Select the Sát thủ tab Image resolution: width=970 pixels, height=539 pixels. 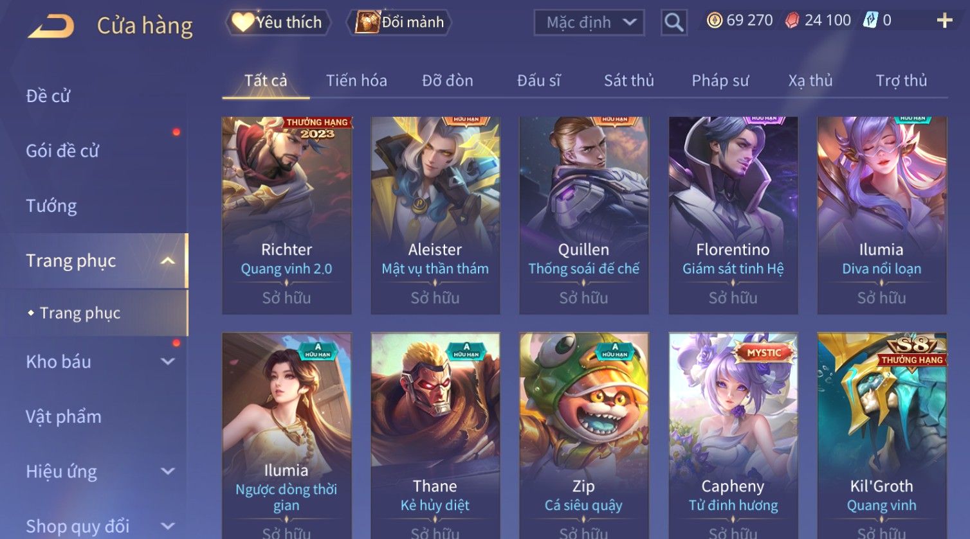tap(628, 80)
